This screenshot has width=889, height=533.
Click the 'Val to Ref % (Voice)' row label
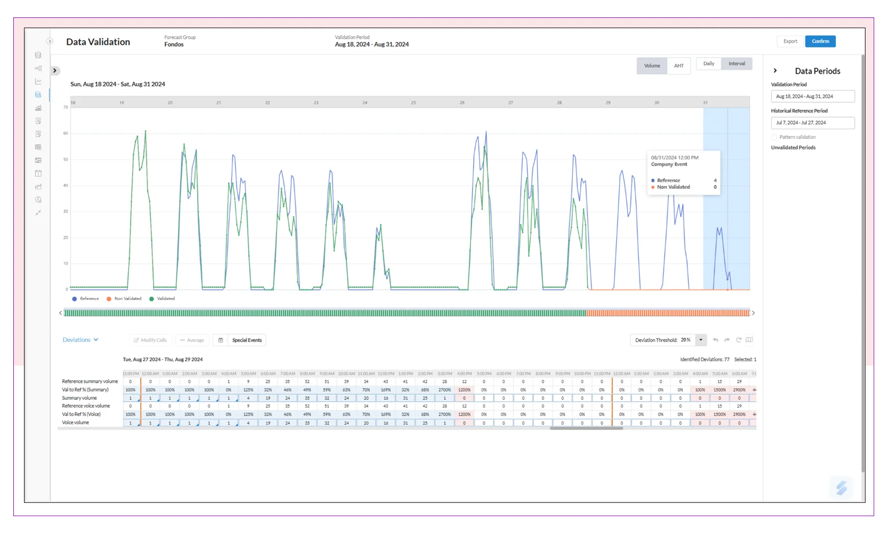click(81, 415)
